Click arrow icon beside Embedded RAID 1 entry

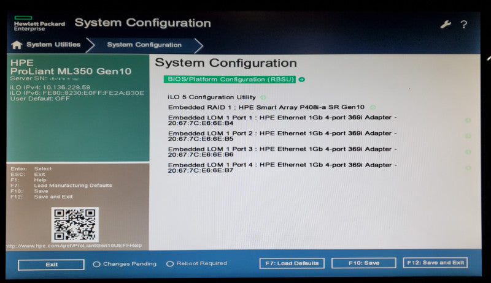coord(373,107)
